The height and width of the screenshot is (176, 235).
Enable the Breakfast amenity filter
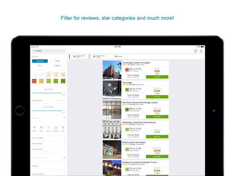coord(56,129)
